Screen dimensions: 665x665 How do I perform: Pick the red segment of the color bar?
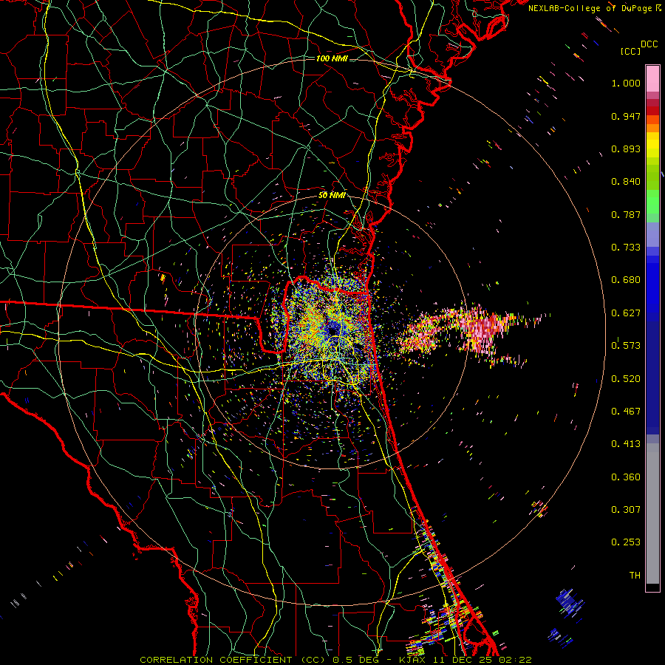pos(652,111)
